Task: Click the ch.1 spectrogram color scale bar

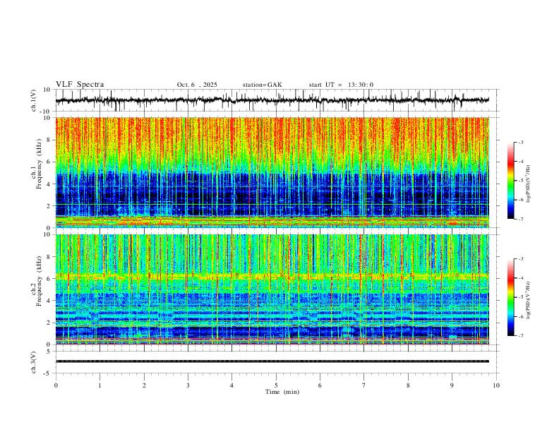Action: click(511, 181)
